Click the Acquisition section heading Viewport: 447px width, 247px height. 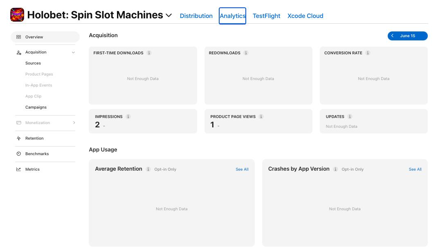click(x=103, y=35)
